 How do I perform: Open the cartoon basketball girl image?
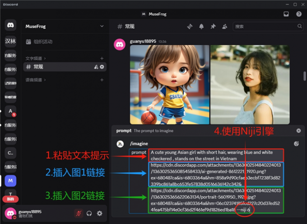point(170,85)
